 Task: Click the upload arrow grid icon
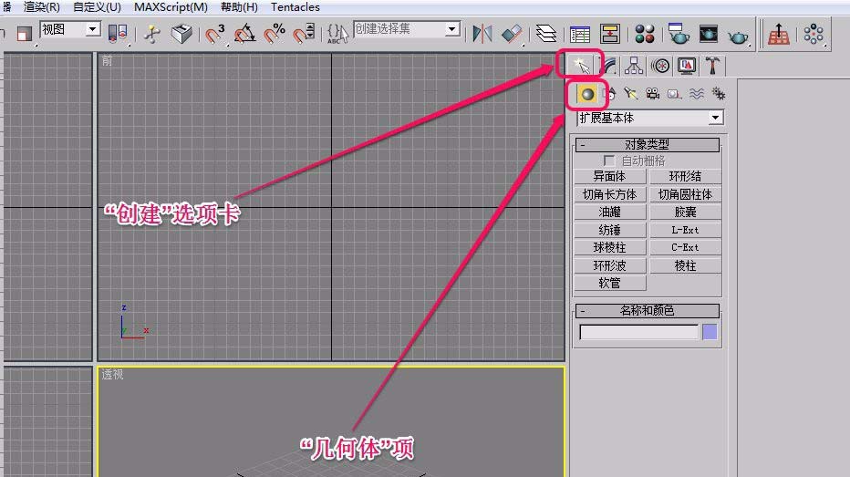779,34
